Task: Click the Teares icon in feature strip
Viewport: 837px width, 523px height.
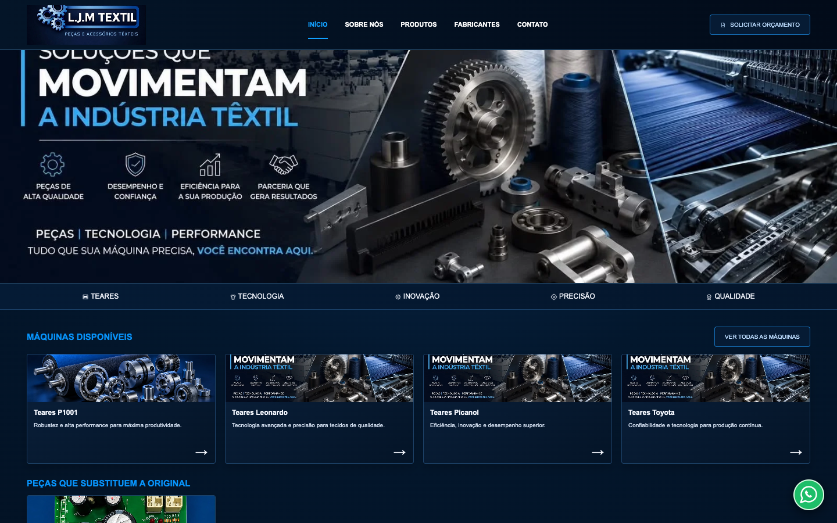Action: (85, 297)
